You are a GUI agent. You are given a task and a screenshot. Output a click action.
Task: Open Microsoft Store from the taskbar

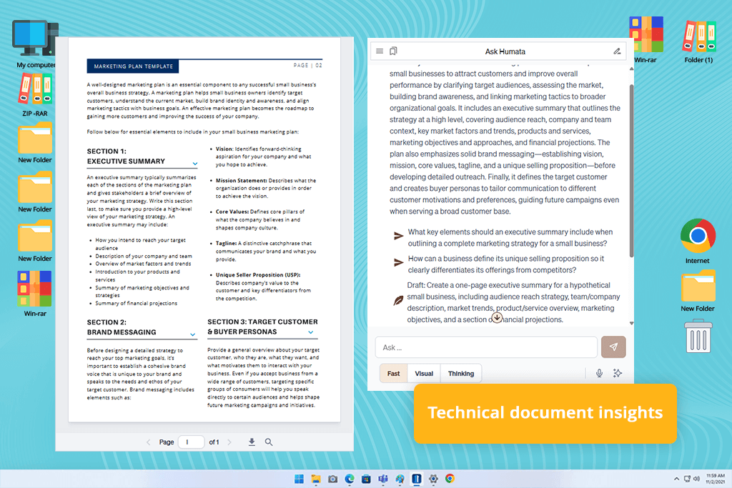367,479
